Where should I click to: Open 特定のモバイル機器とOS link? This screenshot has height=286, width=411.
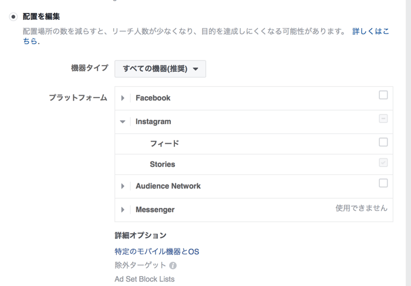pos(157,252)
